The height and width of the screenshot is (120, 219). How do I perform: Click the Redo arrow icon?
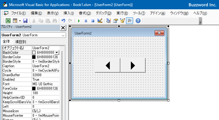pyautogui.click(x=70, y=21)
